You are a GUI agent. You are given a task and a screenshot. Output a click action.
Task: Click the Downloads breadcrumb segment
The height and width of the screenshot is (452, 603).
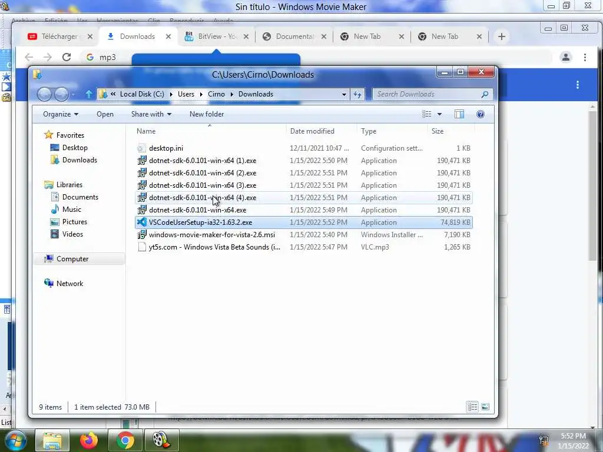(256, 94)
